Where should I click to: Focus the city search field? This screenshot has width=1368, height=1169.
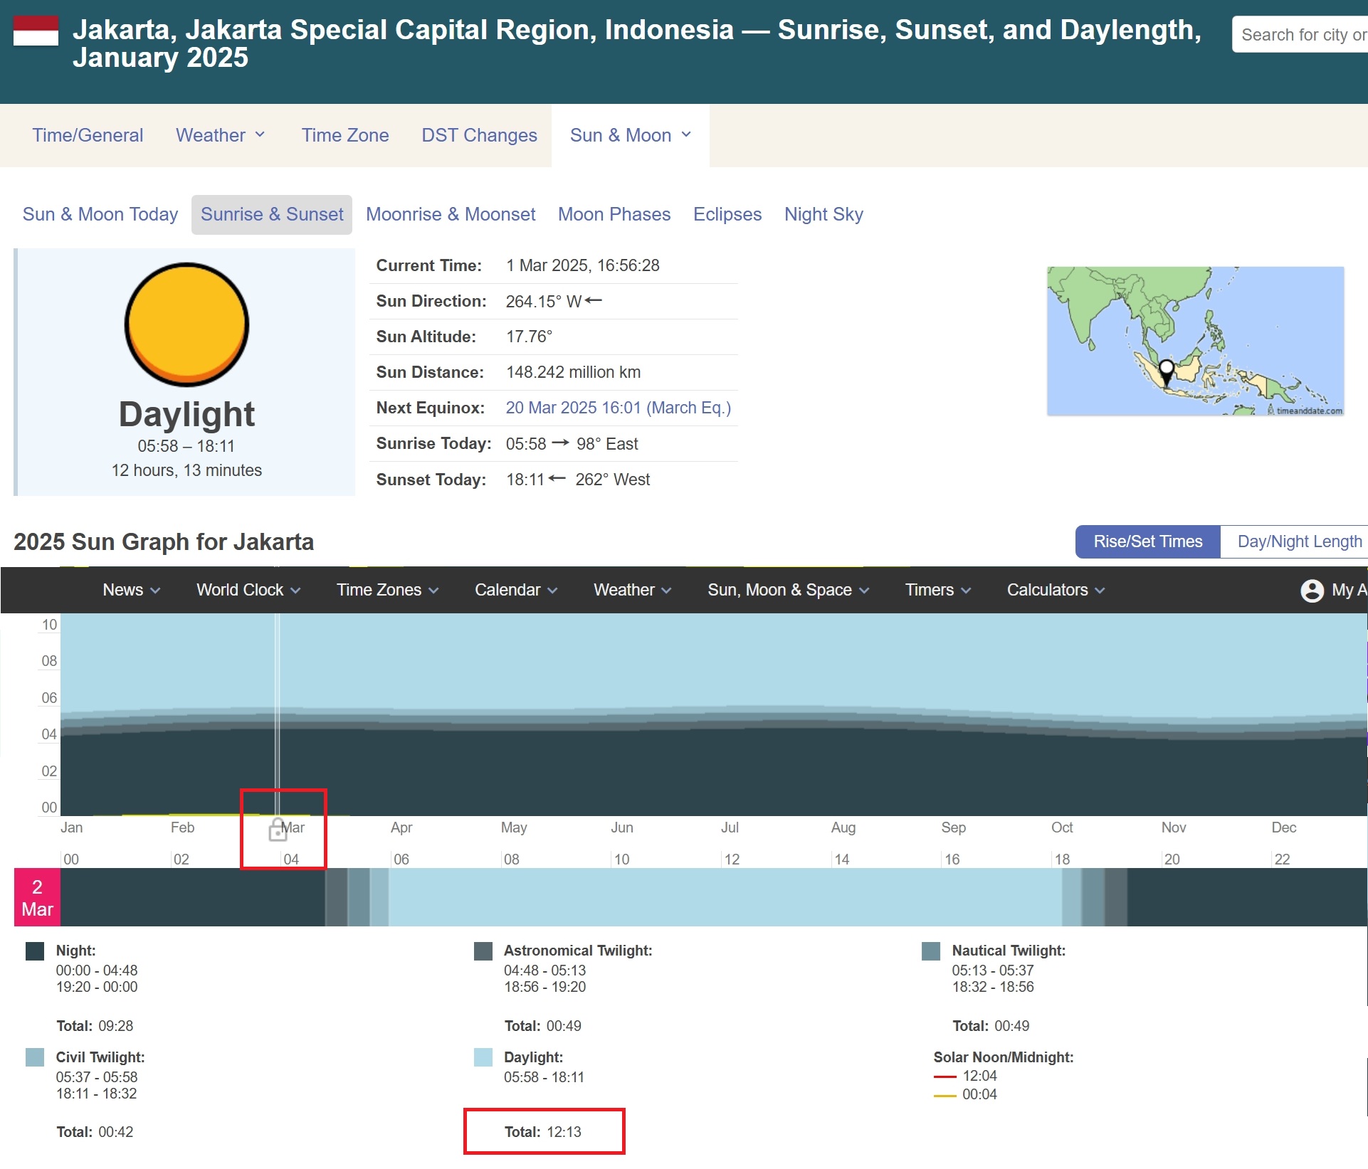point(1300,34)
